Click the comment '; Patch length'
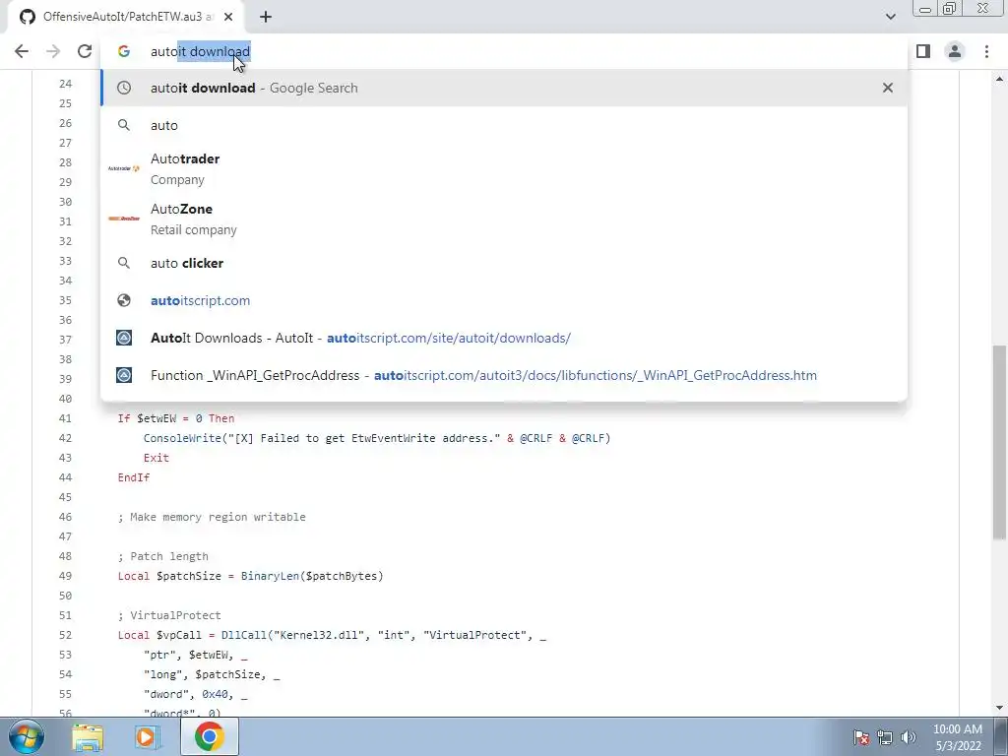This screenshot has width=1008, height=756. [x=162, y=556]
